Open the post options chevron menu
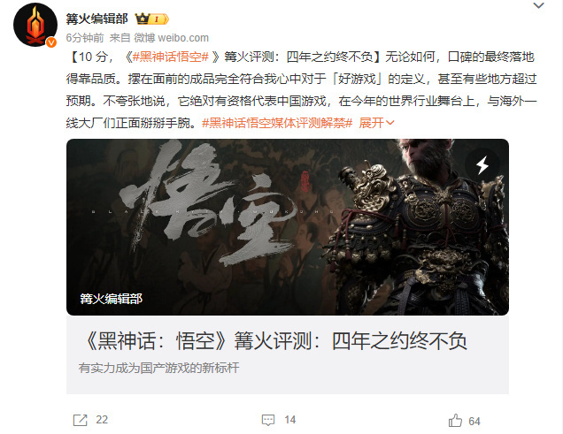563x434 pixels. pos(538,5)
